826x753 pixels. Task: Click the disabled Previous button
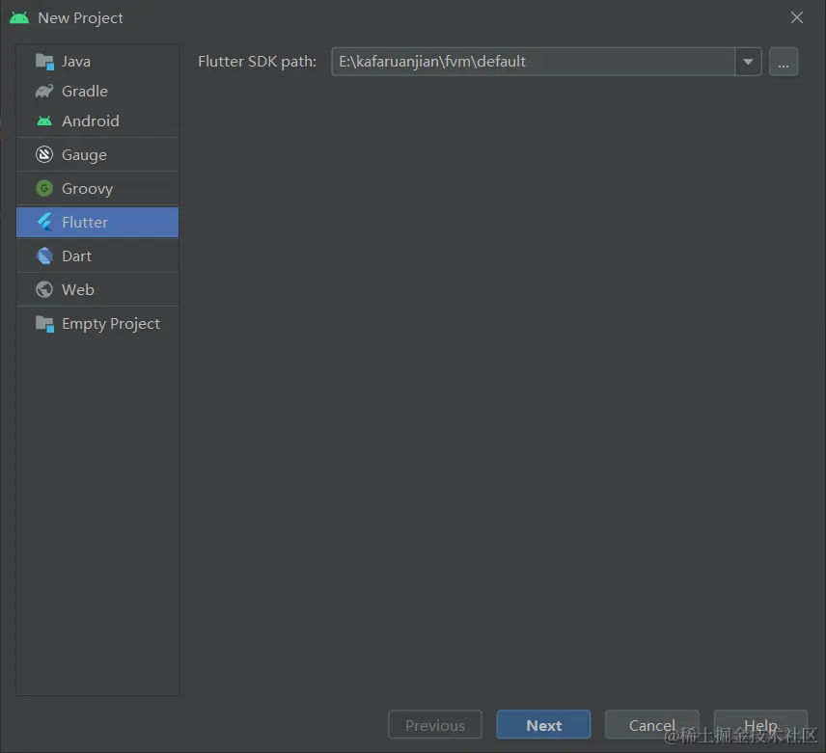tap(435, 725)
